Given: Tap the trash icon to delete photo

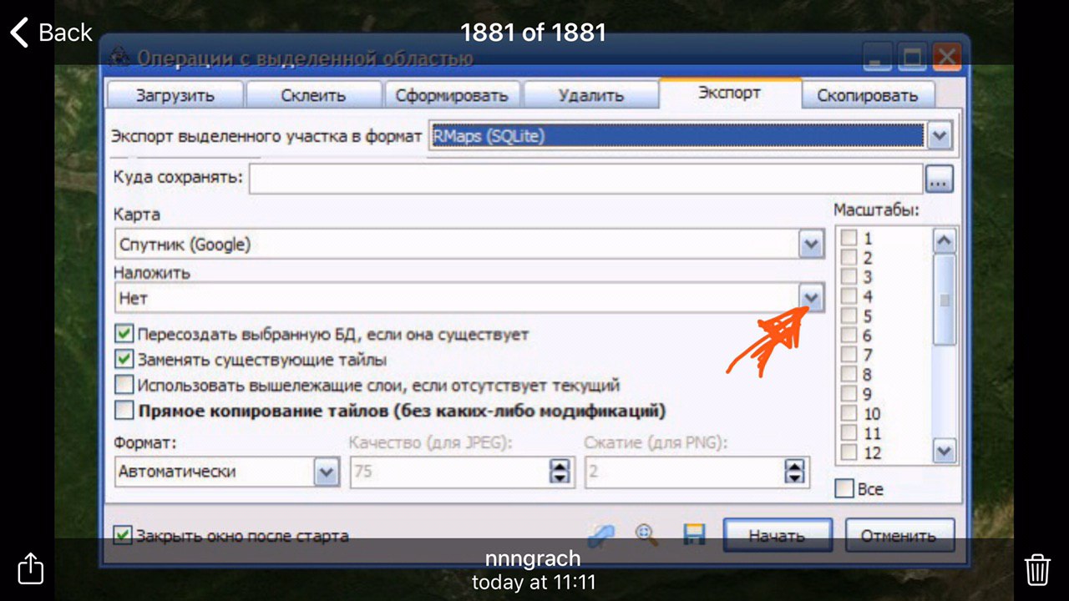Looking at the screenshot, I should click(x=1037, y=569).
